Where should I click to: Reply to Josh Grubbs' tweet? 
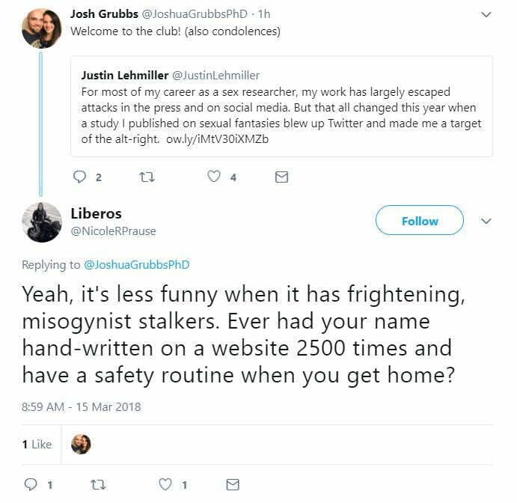(x=81, y=177)
